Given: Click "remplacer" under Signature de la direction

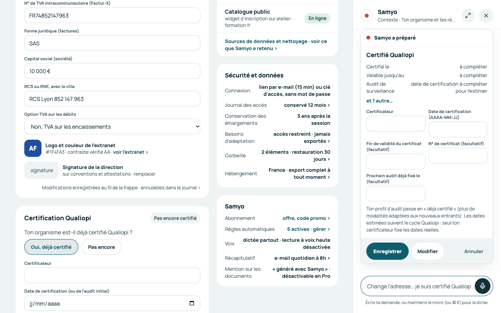Looking at the screenshot, I should pos(145,174).
